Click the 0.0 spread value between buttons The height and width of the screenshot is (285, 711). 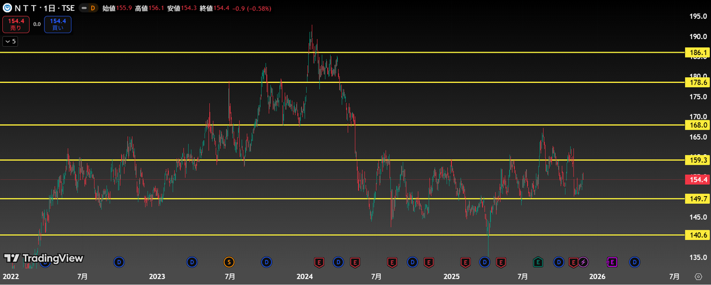click(37, 24)
